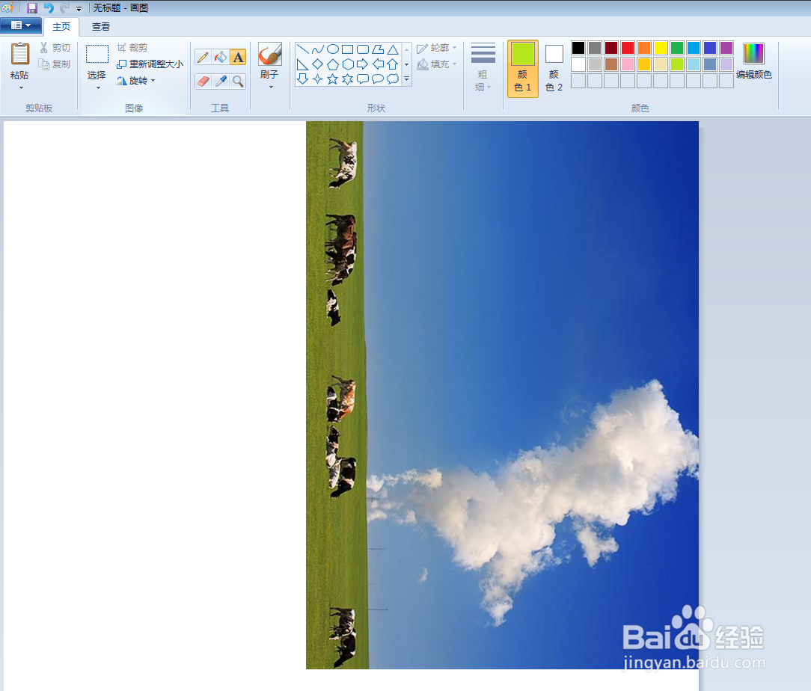Click the Redo arrow in quick access toolbar

pos(64,8)
